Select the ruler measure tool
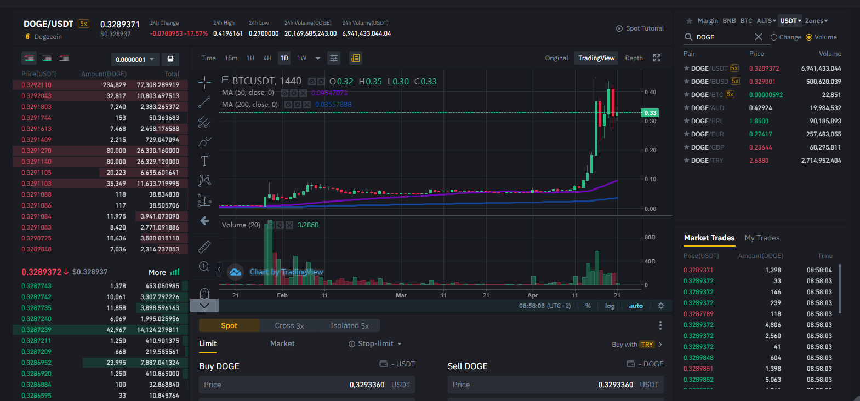Viewport: 860px width, 401px height. [204, 247]
